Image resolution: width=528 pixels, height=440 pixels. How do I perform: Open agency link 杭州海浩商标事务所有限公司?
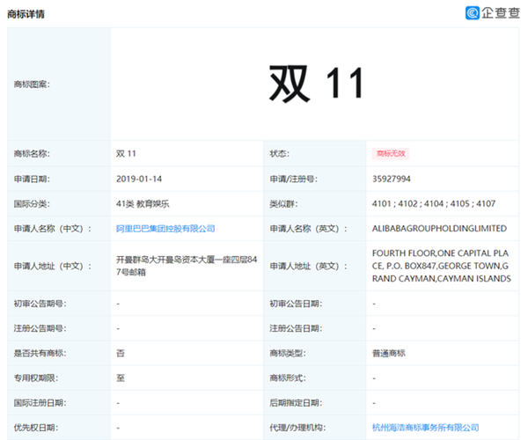click(x=425, y=428)
